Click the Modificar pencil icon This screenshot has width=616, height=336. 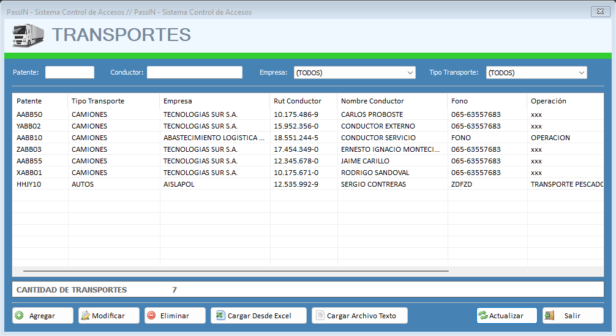(86, 316)
